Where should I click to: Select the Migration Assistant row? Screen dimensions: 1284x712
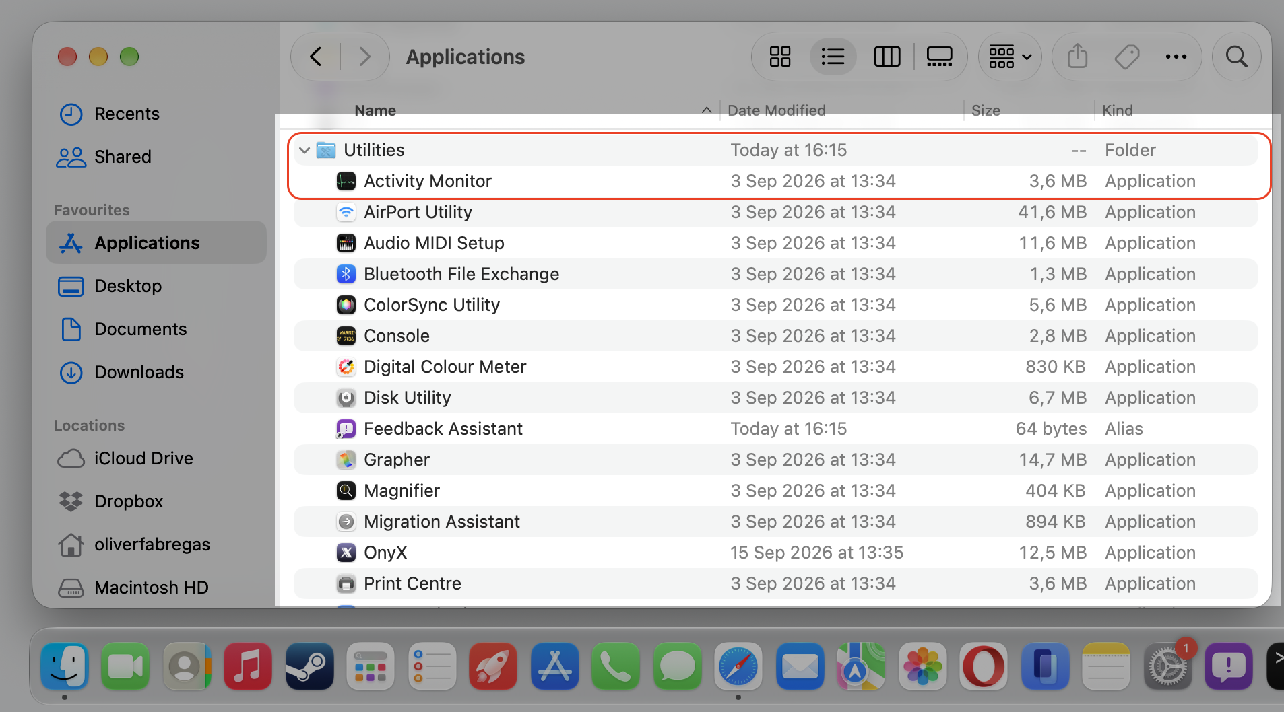[776, 522]
